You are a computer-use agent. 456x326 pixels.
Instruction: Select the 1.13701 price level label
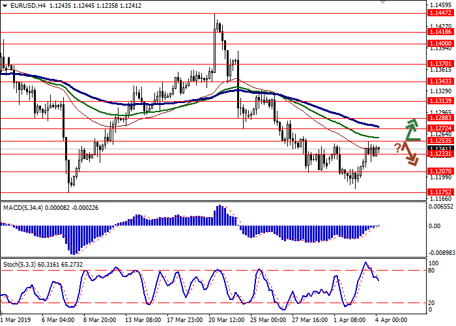point(440,64)
